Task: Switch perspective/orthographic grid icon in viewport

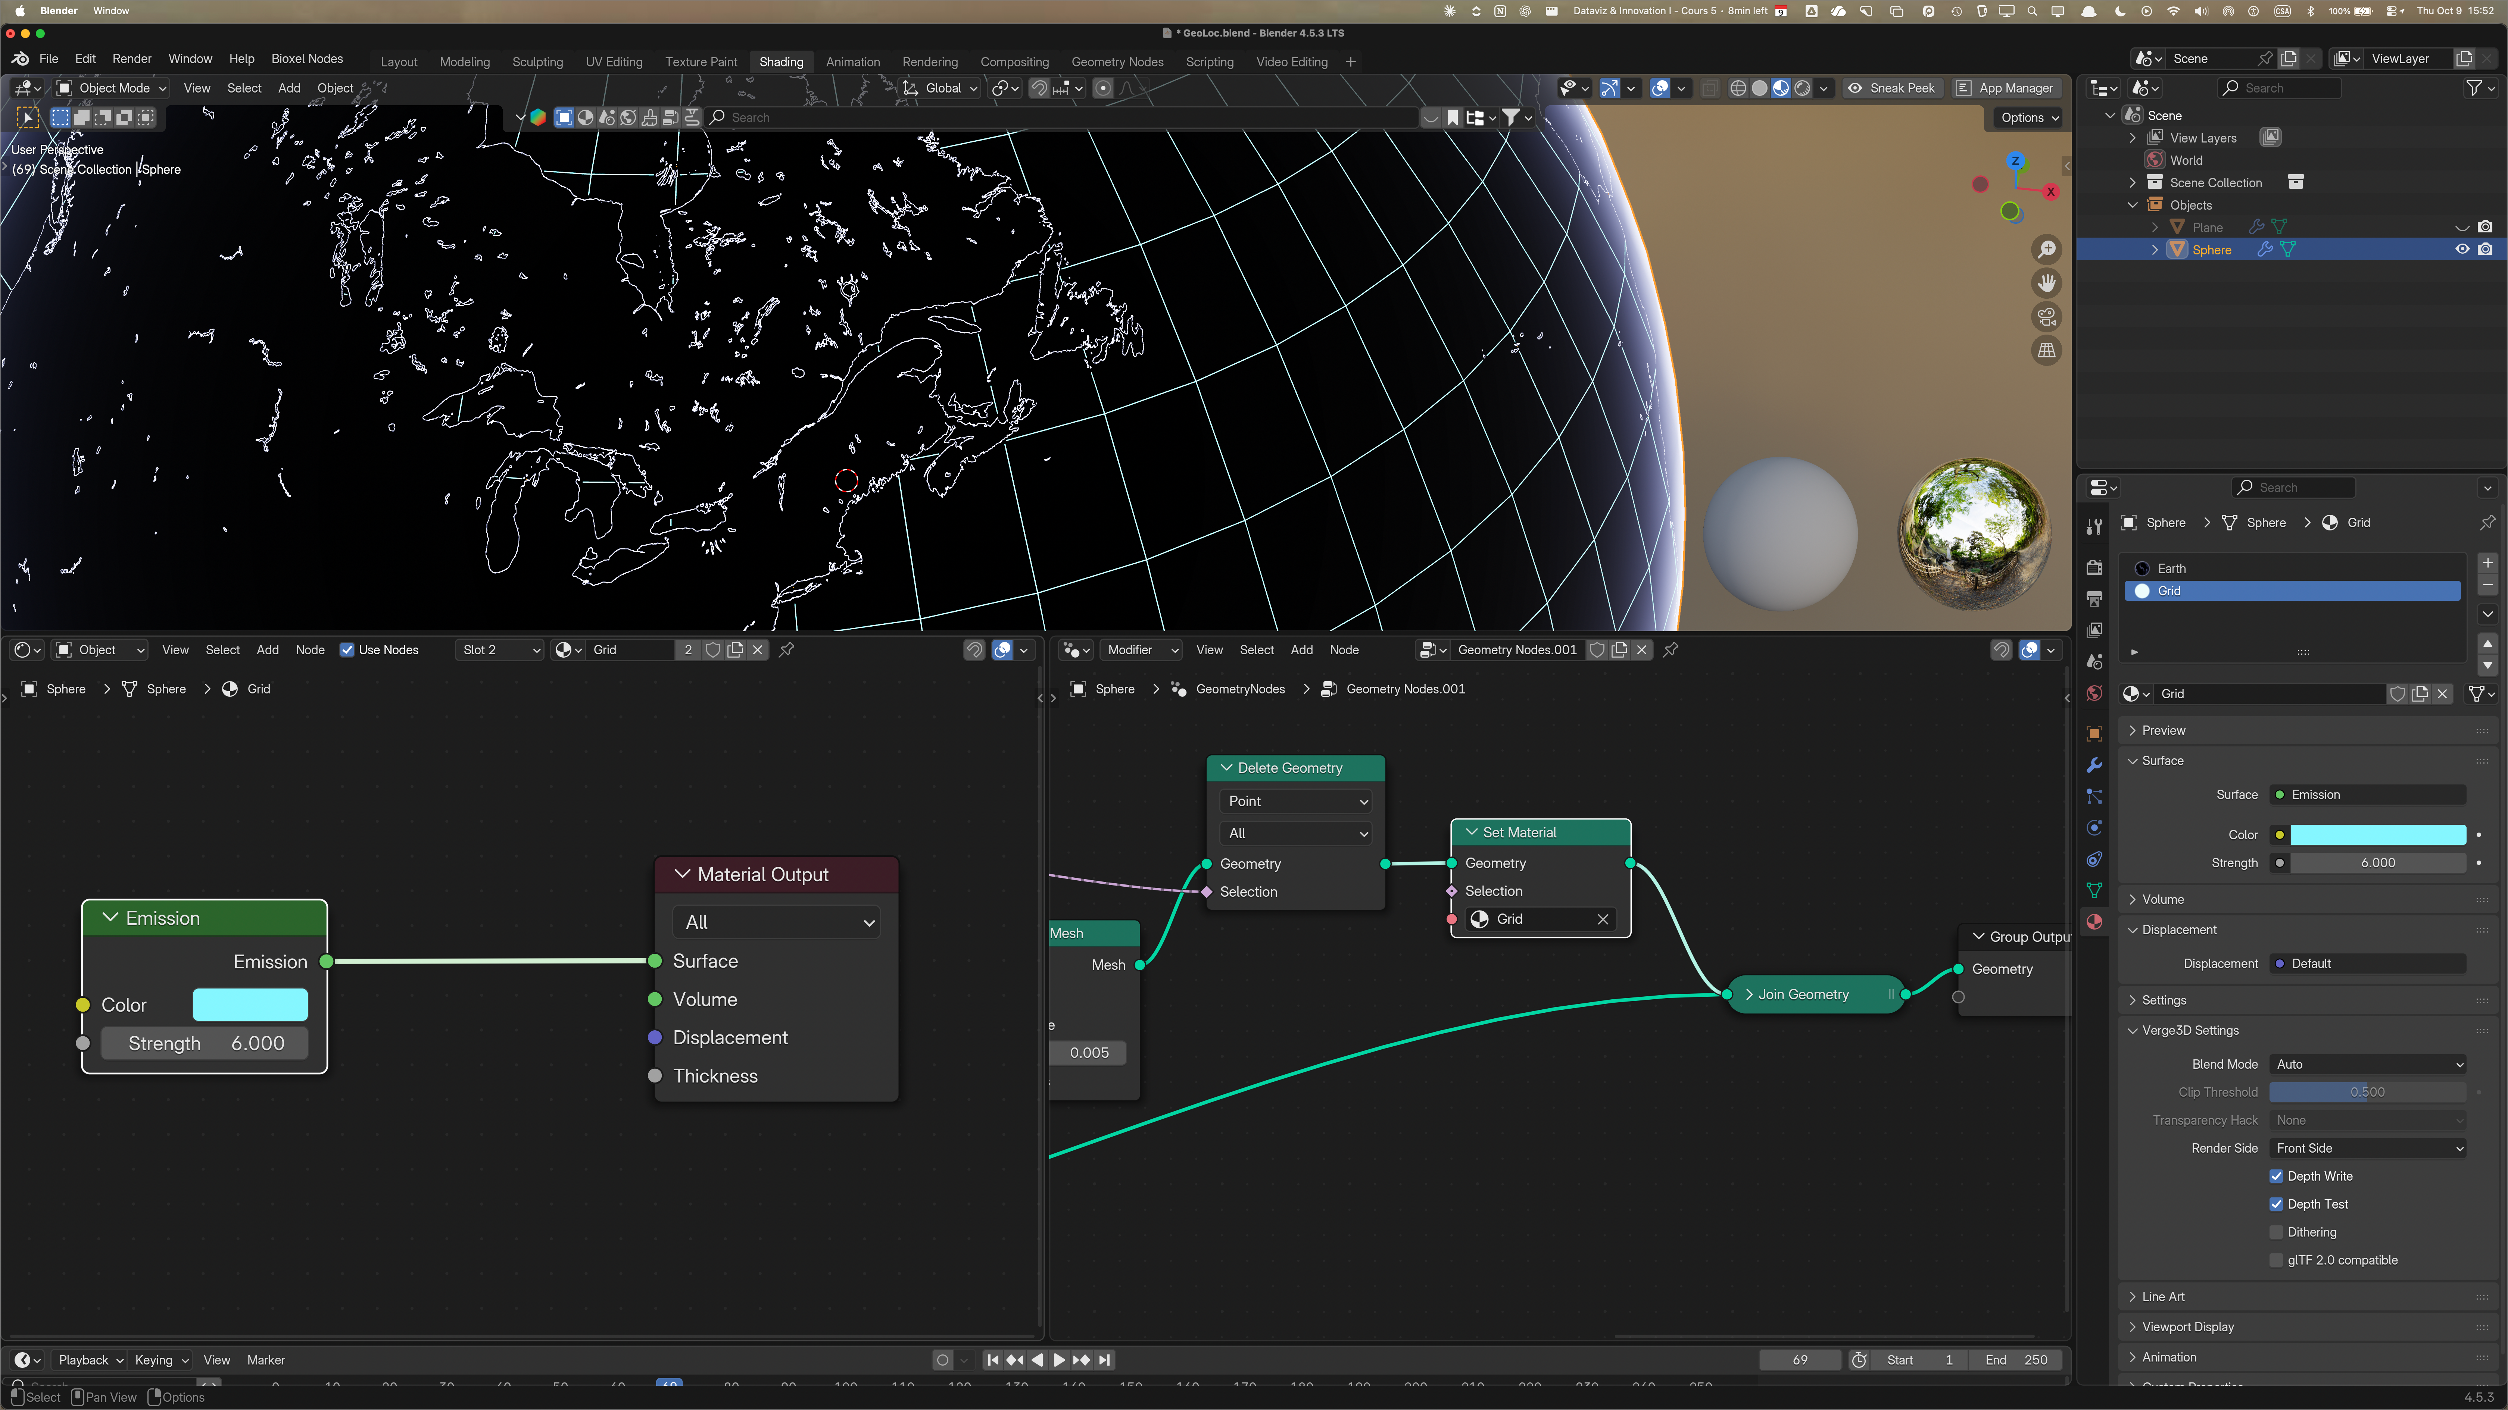Action: click(2046, 350)
